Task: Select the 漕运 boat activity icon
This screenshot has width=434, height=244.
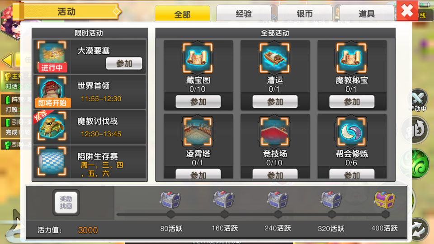Action: click(274, 58)
